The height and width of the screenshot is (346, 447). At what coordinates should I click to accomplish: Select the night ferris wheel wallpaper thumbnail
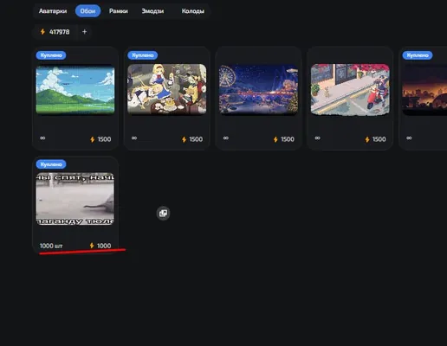tap(258, 89)
